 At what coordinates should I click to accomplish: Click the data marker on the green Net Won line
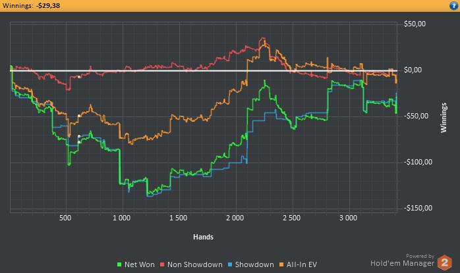[79, 142]
